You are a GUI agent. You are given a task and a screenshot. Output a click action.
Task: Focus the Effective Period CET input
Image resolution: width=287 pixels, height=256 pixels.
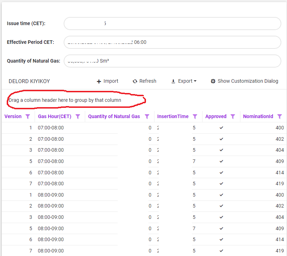click(x=172, y=42)
